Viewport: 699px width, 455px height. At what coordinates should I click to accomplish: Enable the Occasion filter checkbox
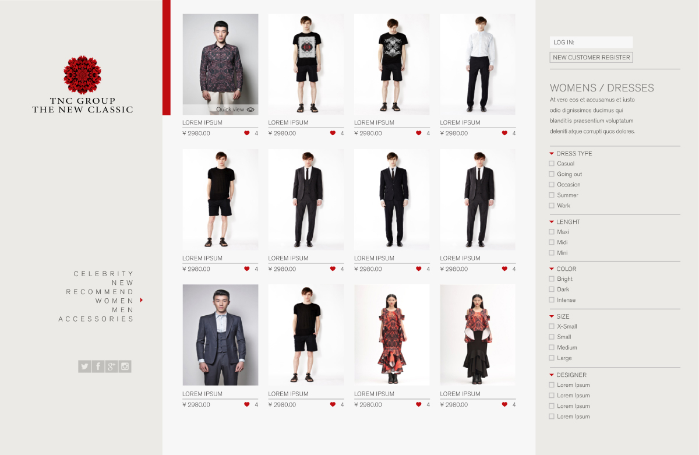pos(552,185)
